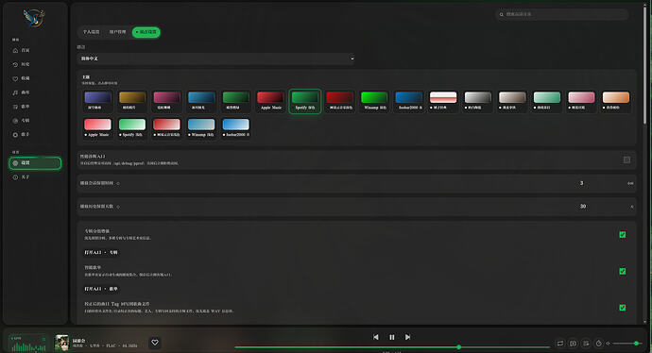Viewport: 652px width, 353px height.
Task: Open Playlists from the sidebar list icon
Action: point(15,107)
